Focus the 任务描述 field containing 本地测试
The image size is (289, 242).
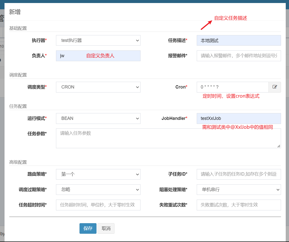[239, 40]
